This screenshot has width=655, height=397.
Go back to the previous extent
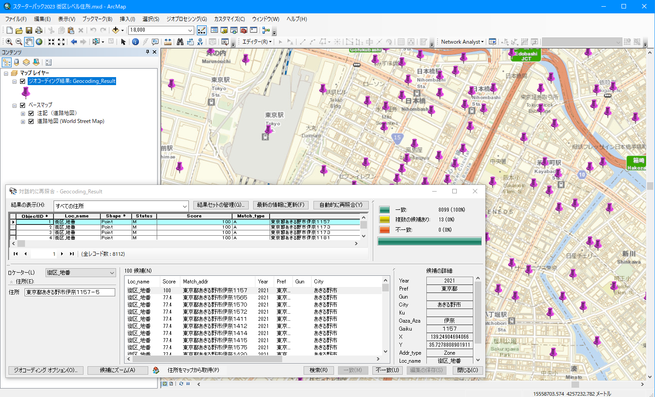click(74, 42)
